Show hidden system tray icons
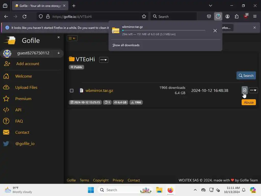 pos(195,190)
